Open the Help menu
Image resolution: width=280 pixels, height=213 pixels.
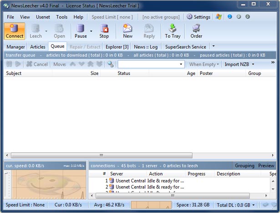[x=78, y=17]
